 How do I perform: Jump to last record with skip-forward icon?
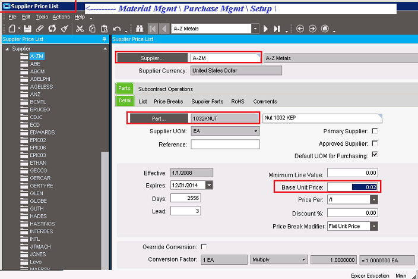pos(277,29)
